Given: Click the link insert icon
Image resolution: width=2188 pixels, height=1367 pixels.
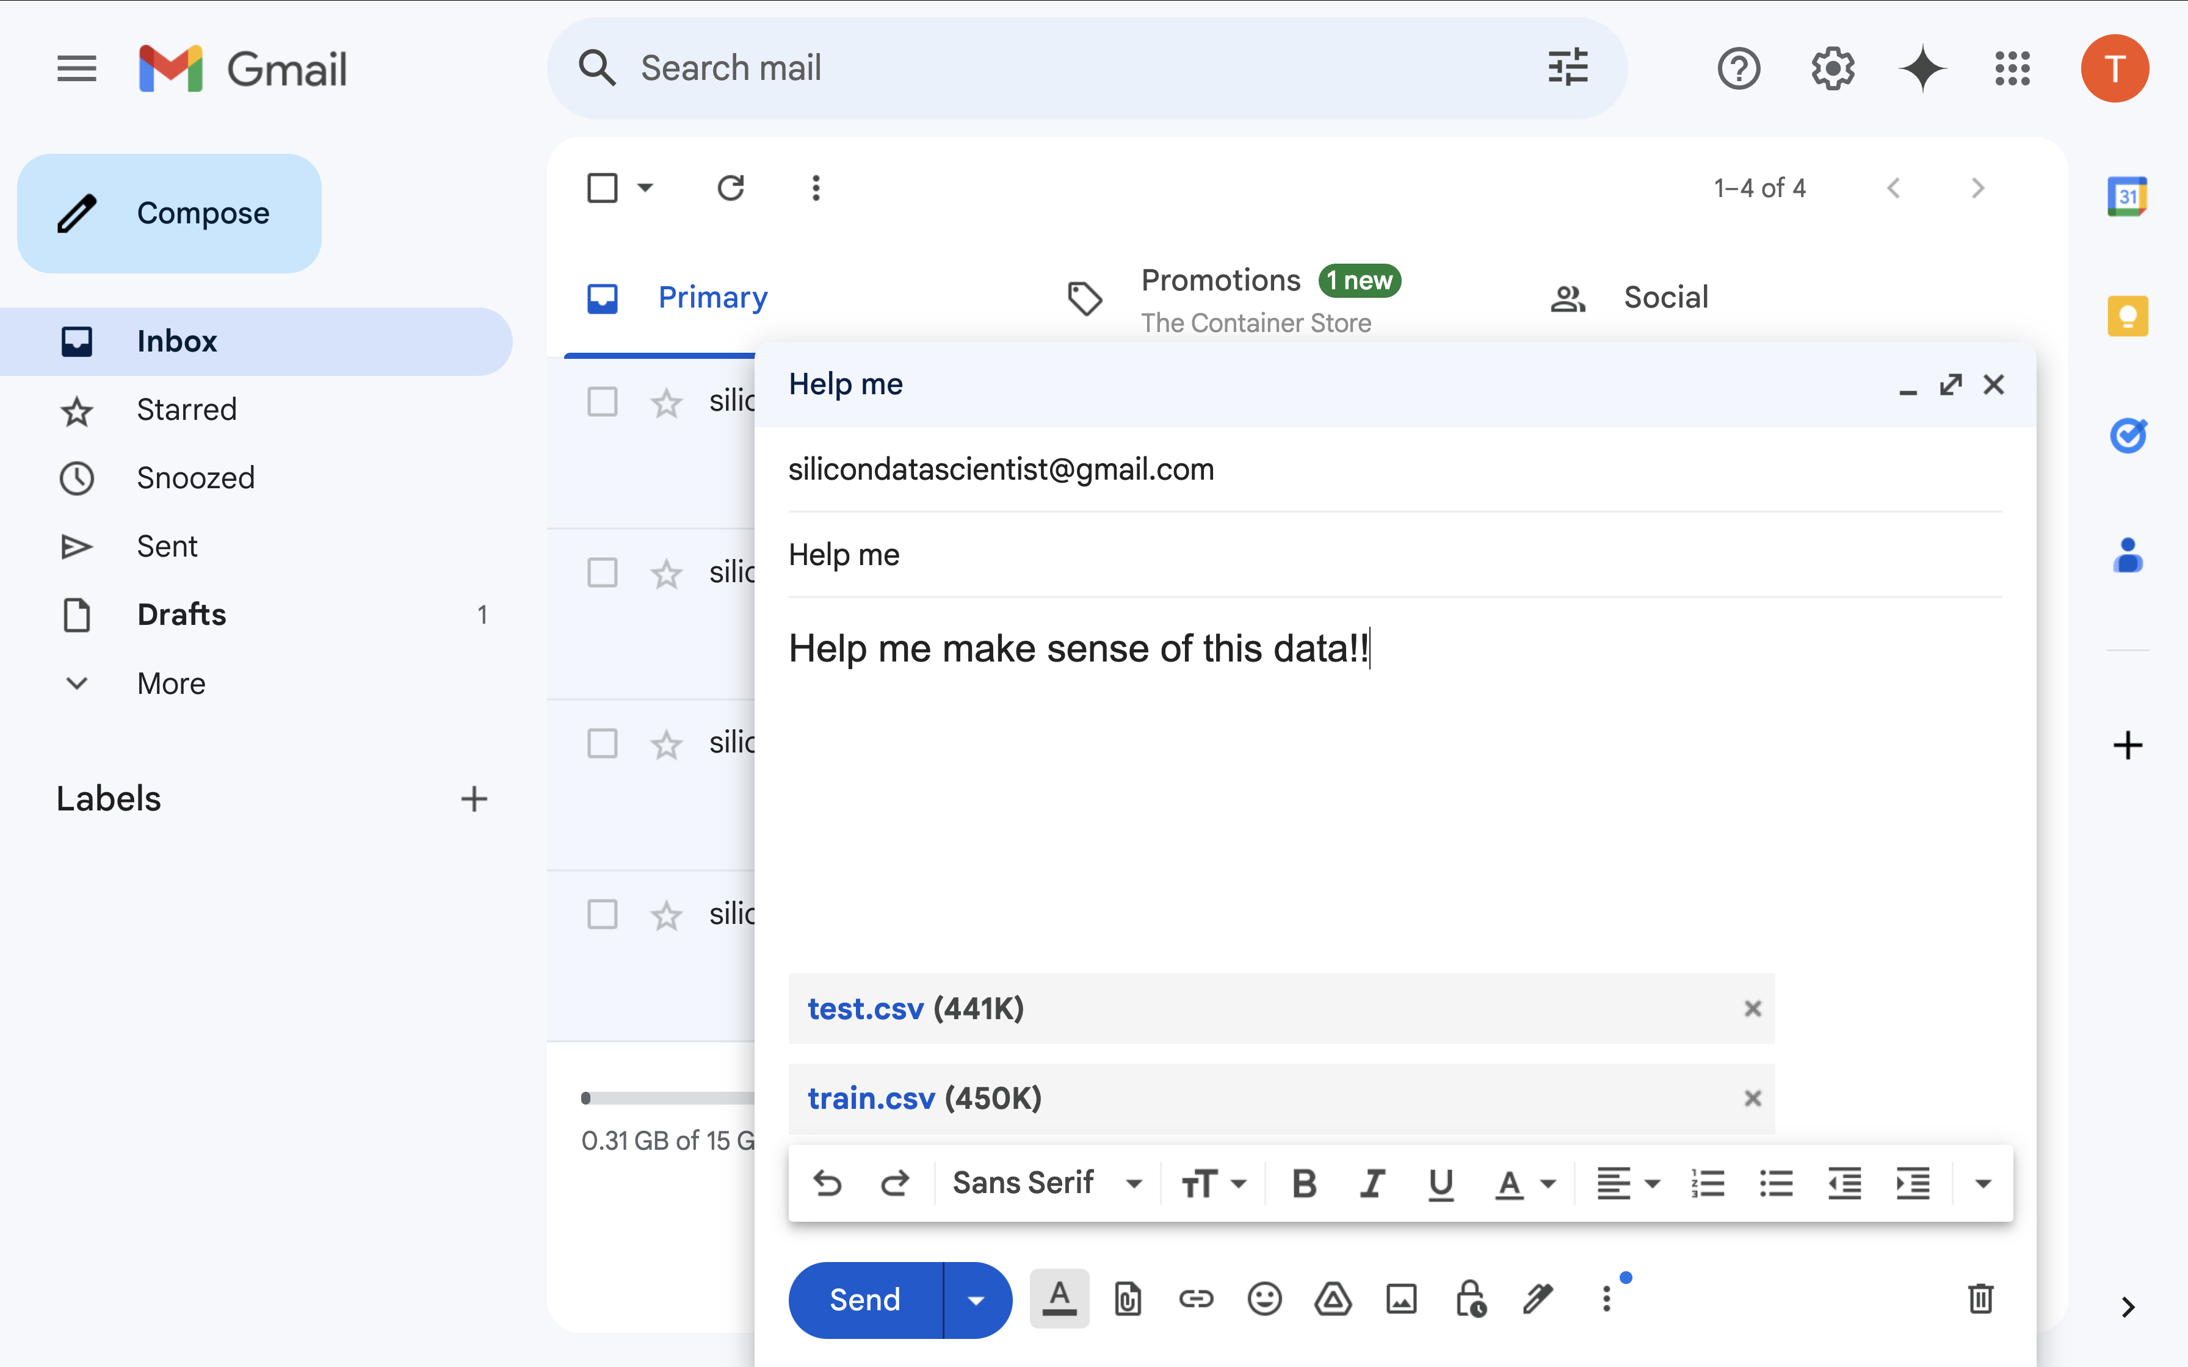Looking at the screenshot, I should pos(1195,1297).
